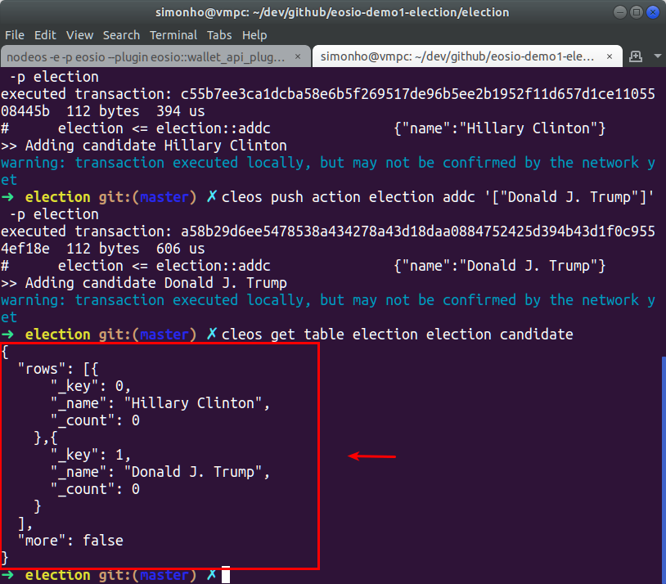Expand the tab list dropdown arrow
Screen dimensions: 666x584
tap(658, 56)
